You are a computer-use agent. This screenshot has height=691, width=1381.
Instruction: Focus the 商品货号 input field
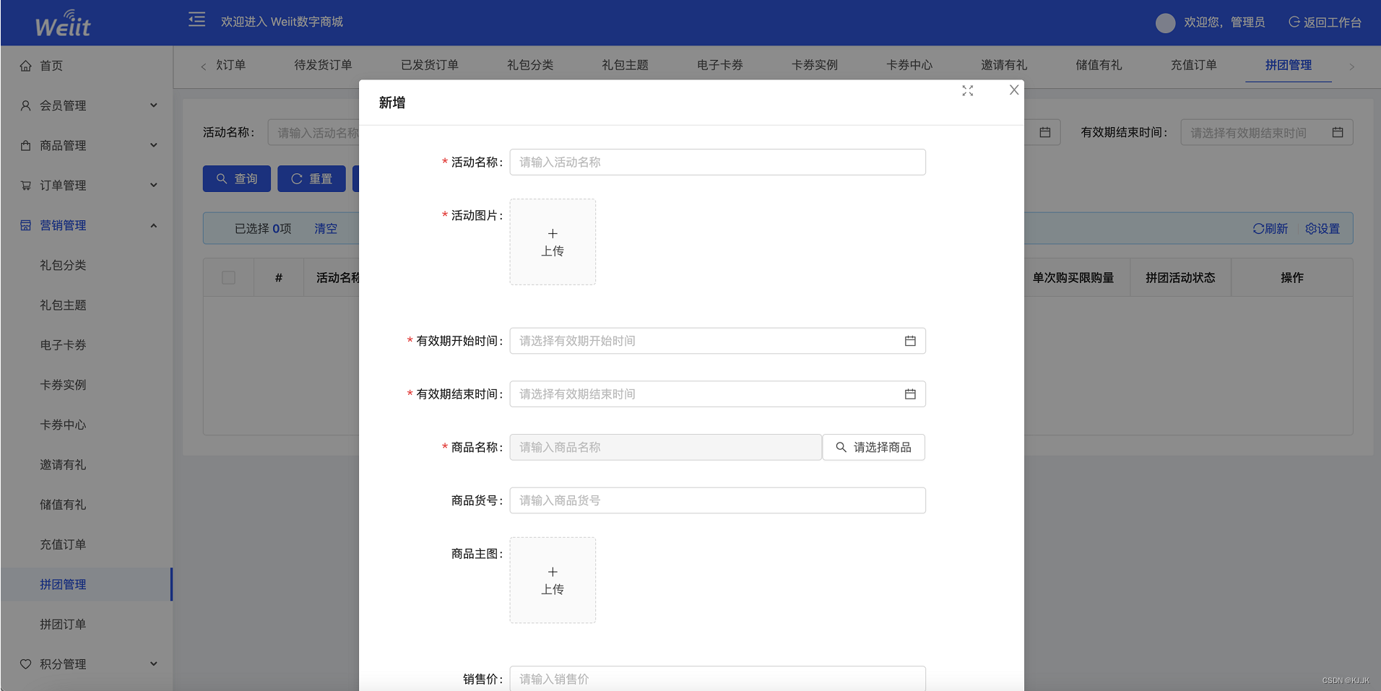pyautogui.click(x=718, y=500)
